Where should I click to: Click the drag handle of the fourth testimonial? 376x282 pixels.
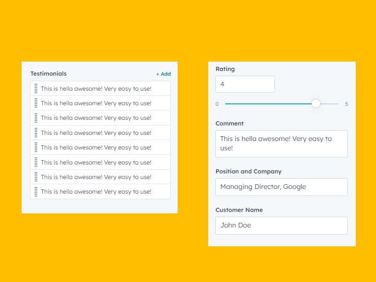[36, 133]
